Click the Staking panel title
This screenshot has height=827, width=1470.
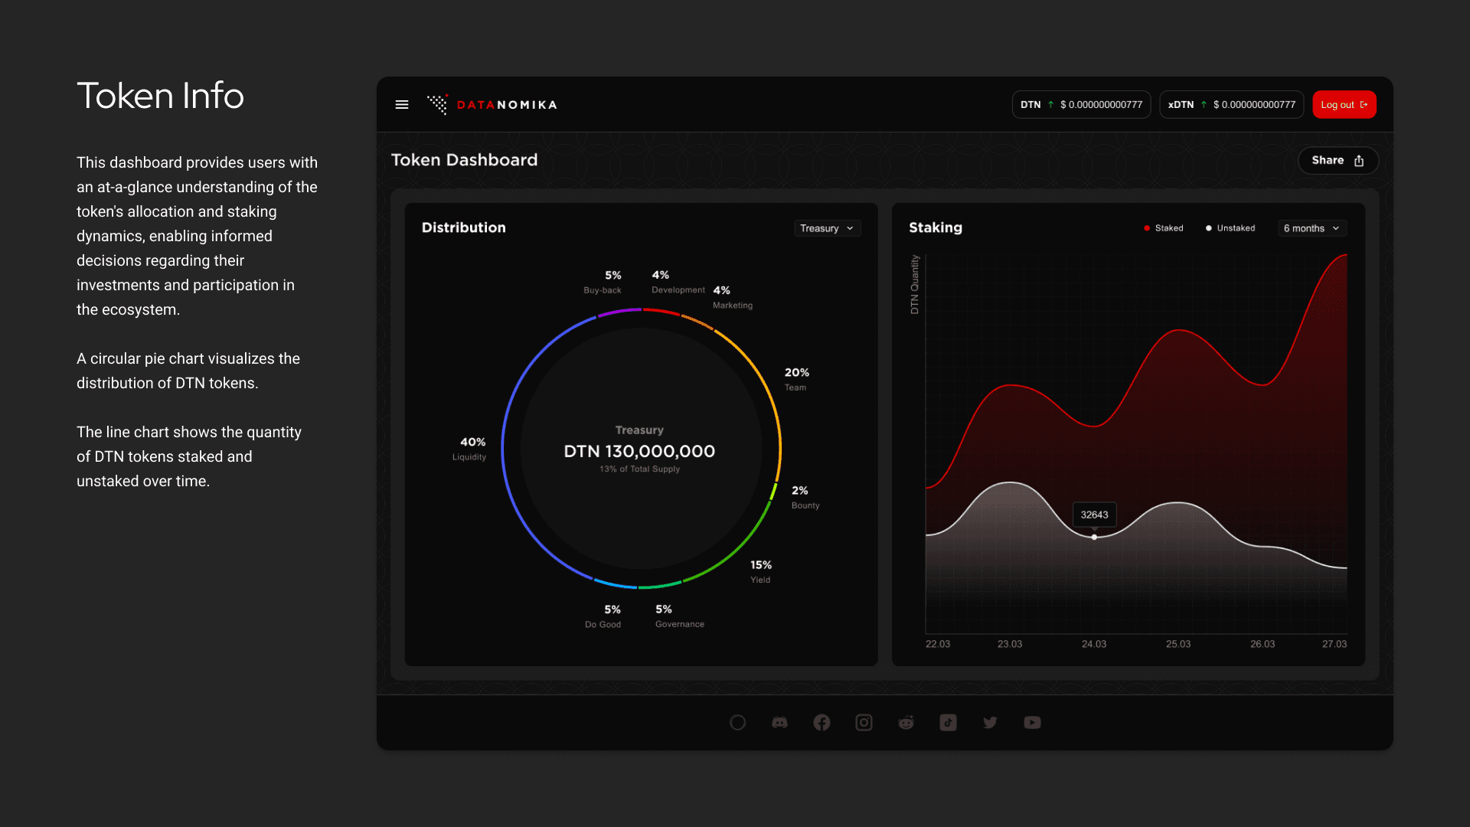coord(935,227)
